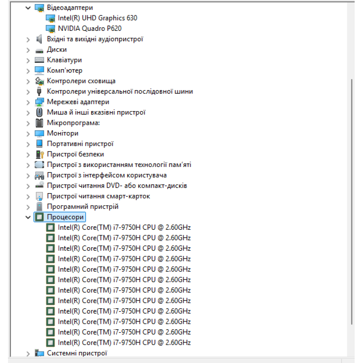The width and height of the screenshot is (363, 363).
Task: Expand the Монітори category
Action: (28, 134)
